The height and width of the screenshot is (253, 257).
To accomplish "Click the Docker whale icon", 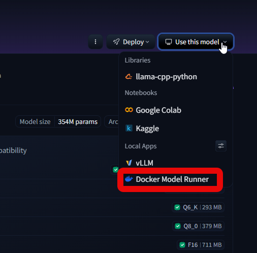I will [x=129, y=179].
